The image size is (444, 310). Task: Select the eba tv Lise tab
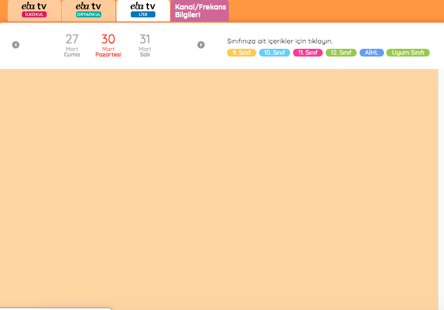143,10
